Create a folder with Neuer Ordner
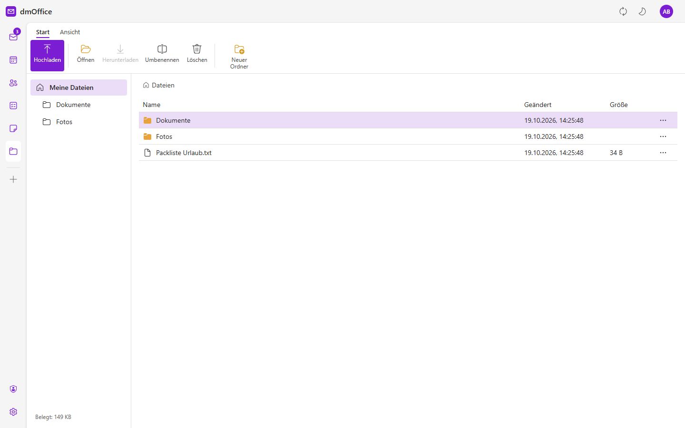 point(239,56)
